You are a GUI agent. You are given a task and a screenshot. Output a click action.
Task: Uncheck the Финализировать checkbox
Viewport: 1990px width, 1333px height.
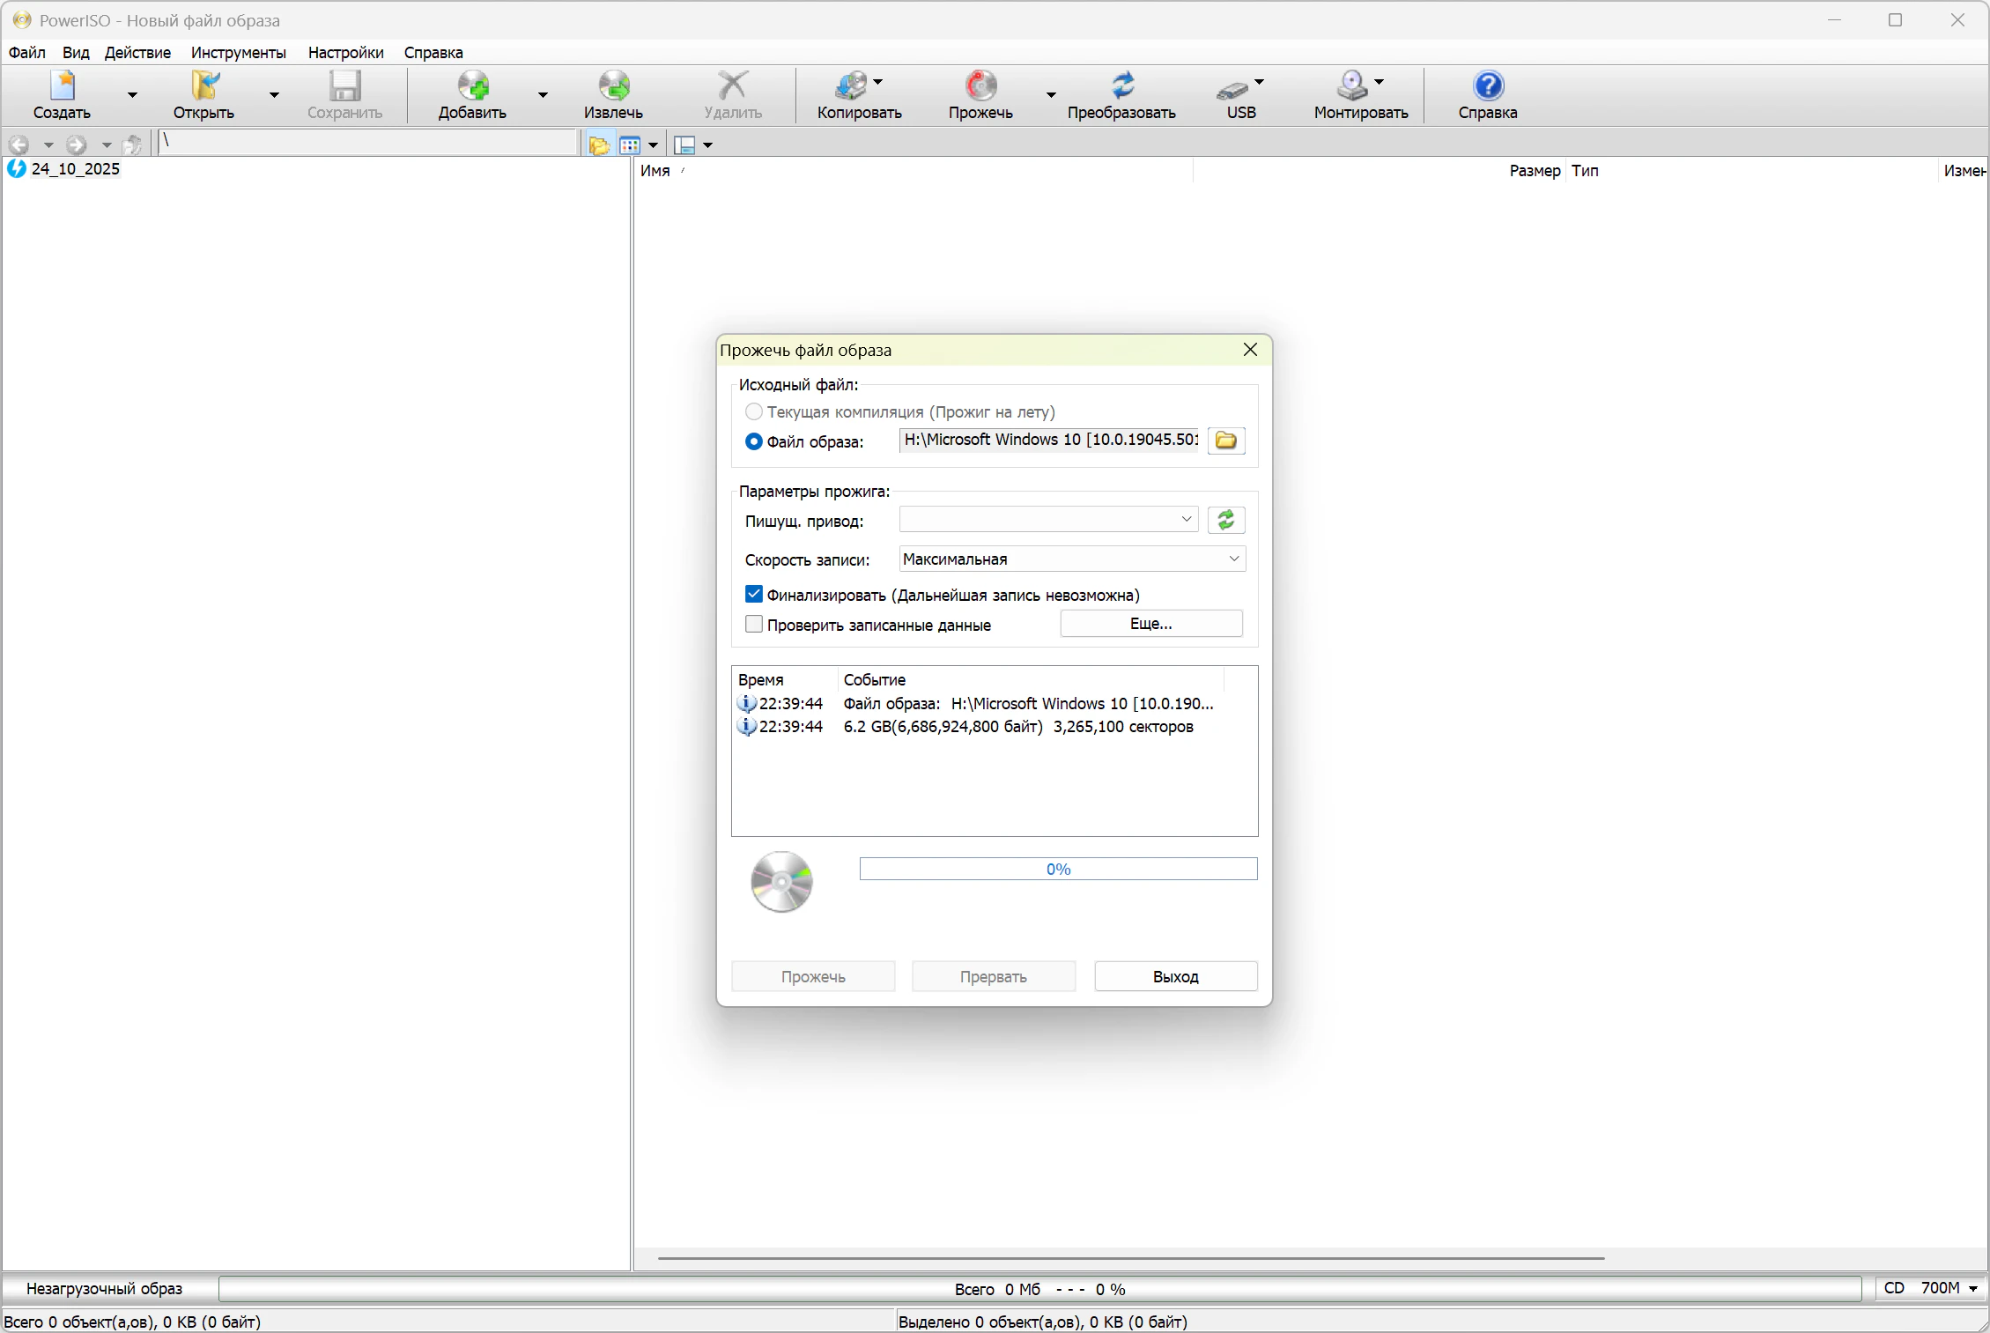click(x=754, y=595)
